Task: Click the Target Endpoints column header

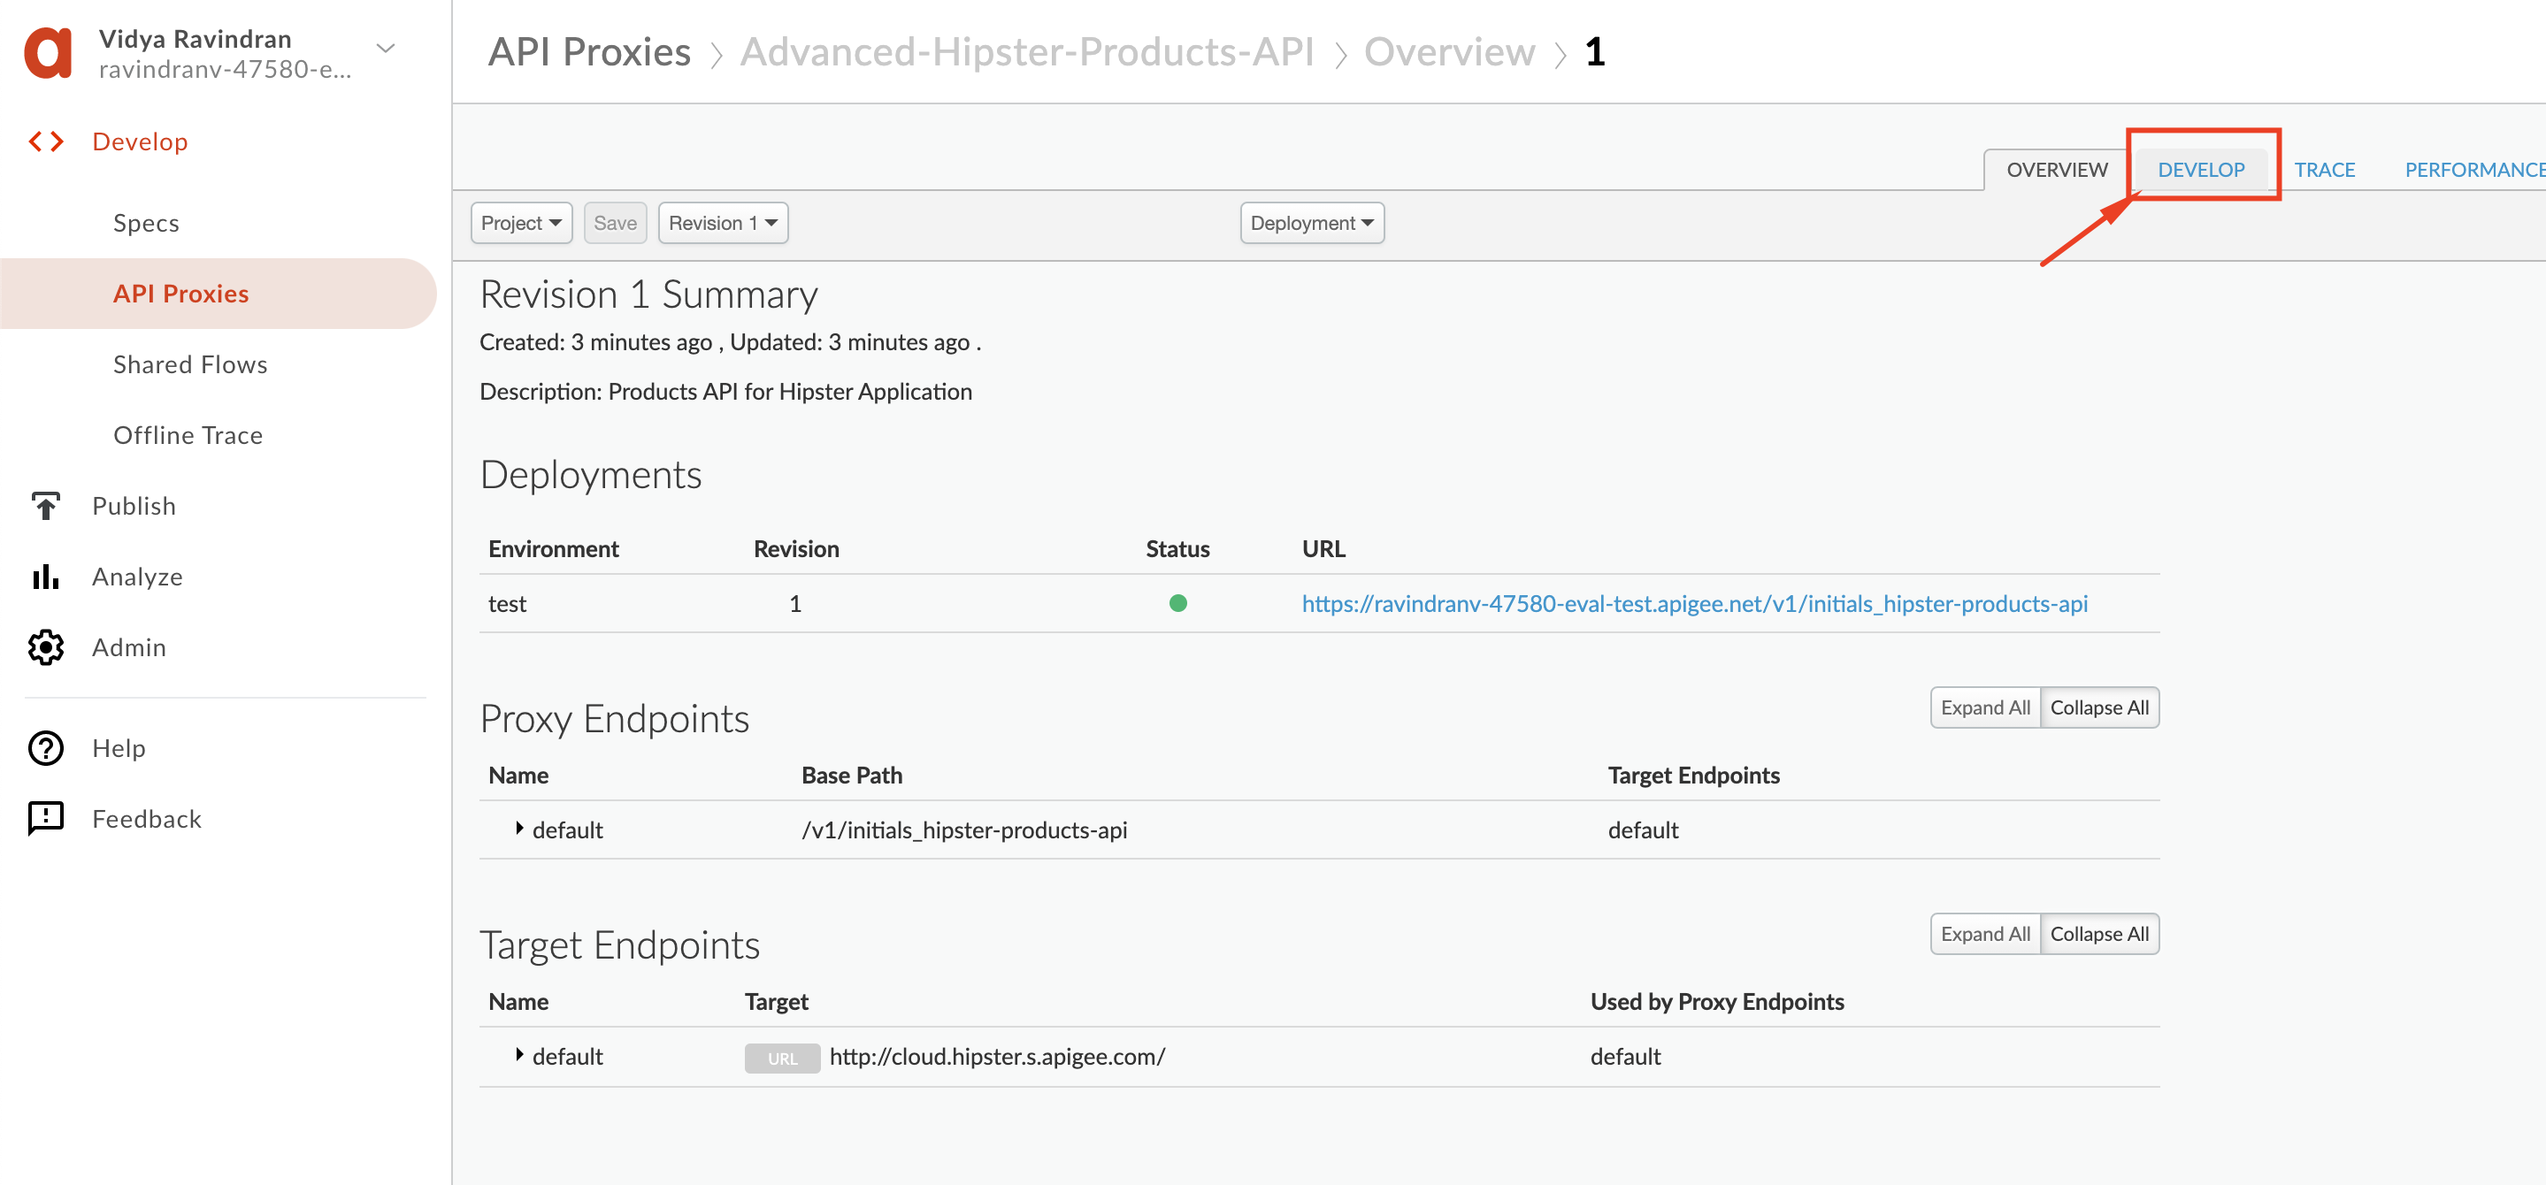Action: [1693, 775]
